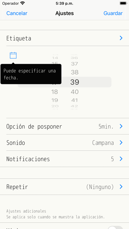Select minute 41 in the picker
The image size is (129, 229).
tap(75, 100)
